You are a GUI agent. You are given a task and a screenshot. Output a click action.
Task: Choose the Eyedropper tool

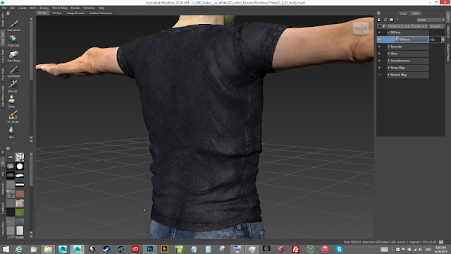(x=14, y=71)
